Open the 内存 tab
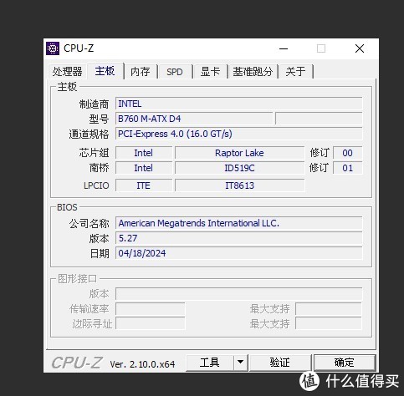 (141, 72)
